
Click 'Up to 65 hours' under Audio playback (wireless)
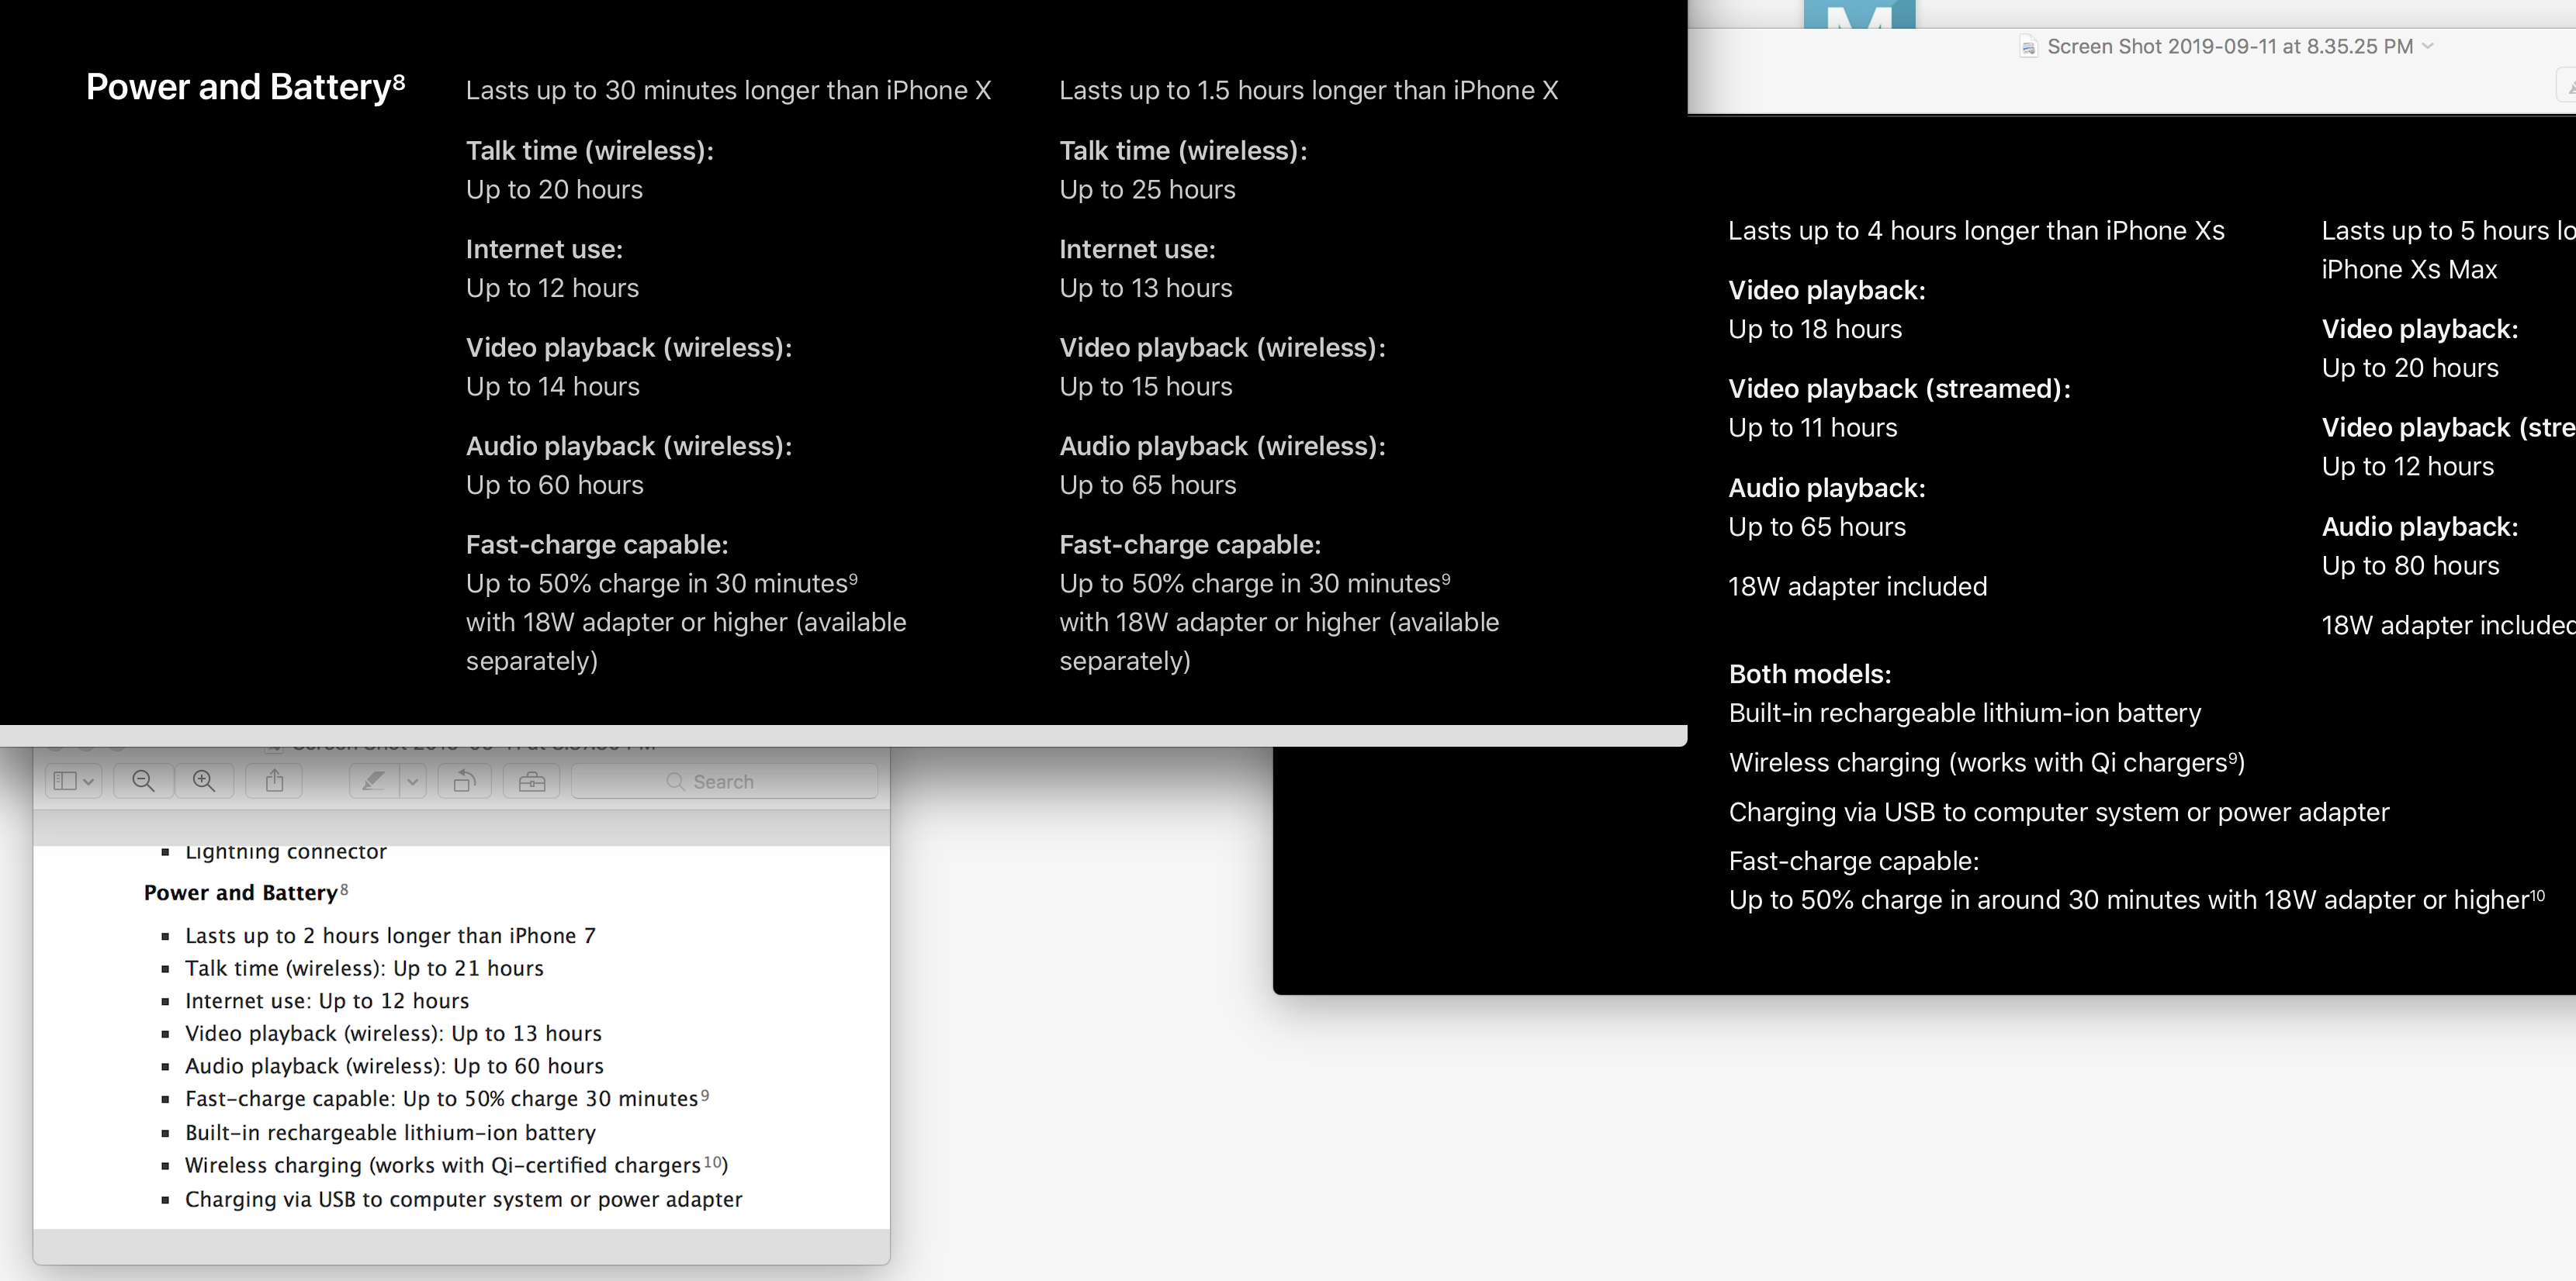1147,485
